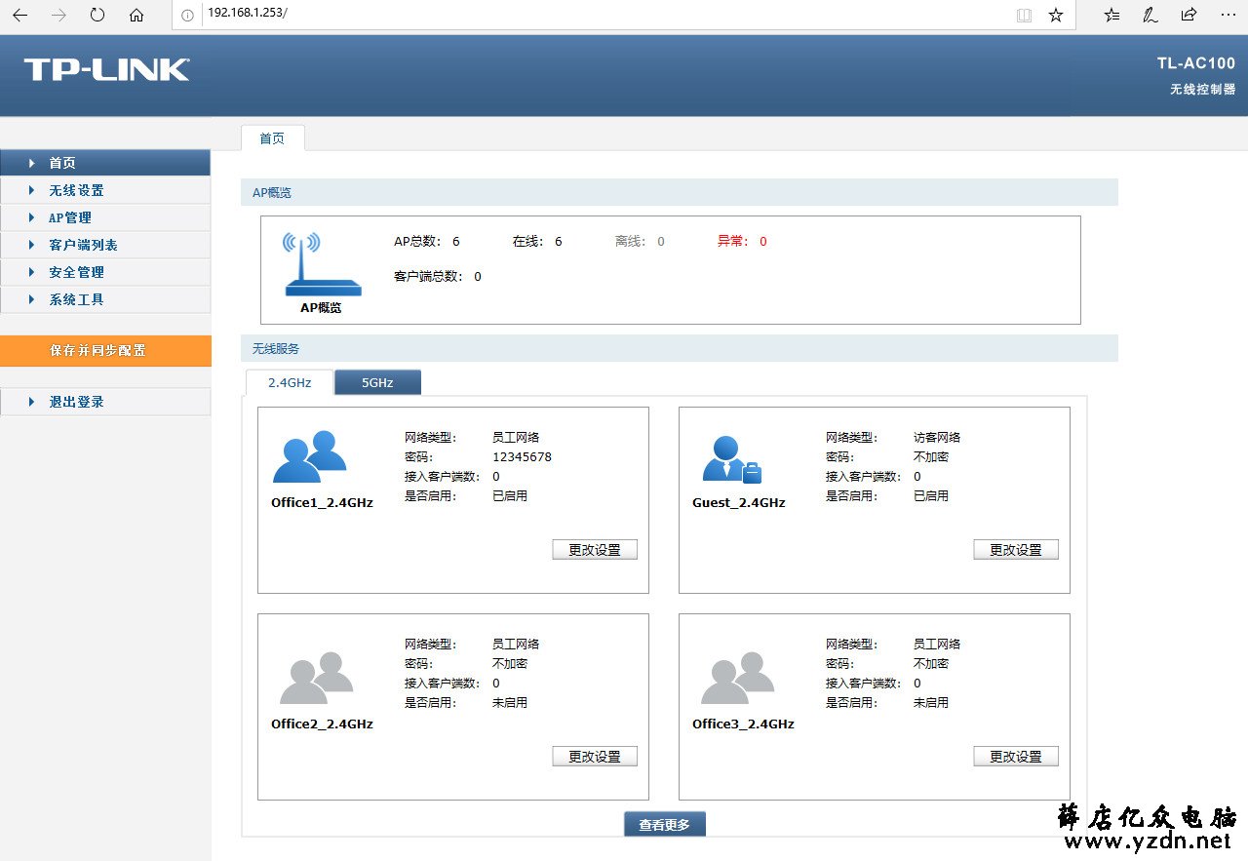Open the browser share icon
The width and height of the screenshot is (1248, 861).
1189,15
